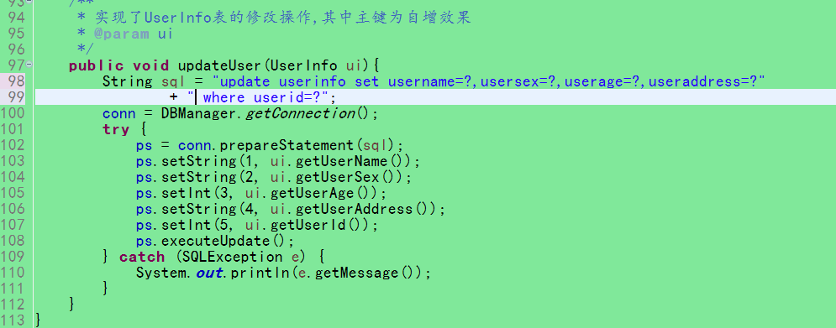Place cursor on the prepareStatement call
Viewport: 836px width, 328px height.
pyautogui.click(x=287, y=145)
